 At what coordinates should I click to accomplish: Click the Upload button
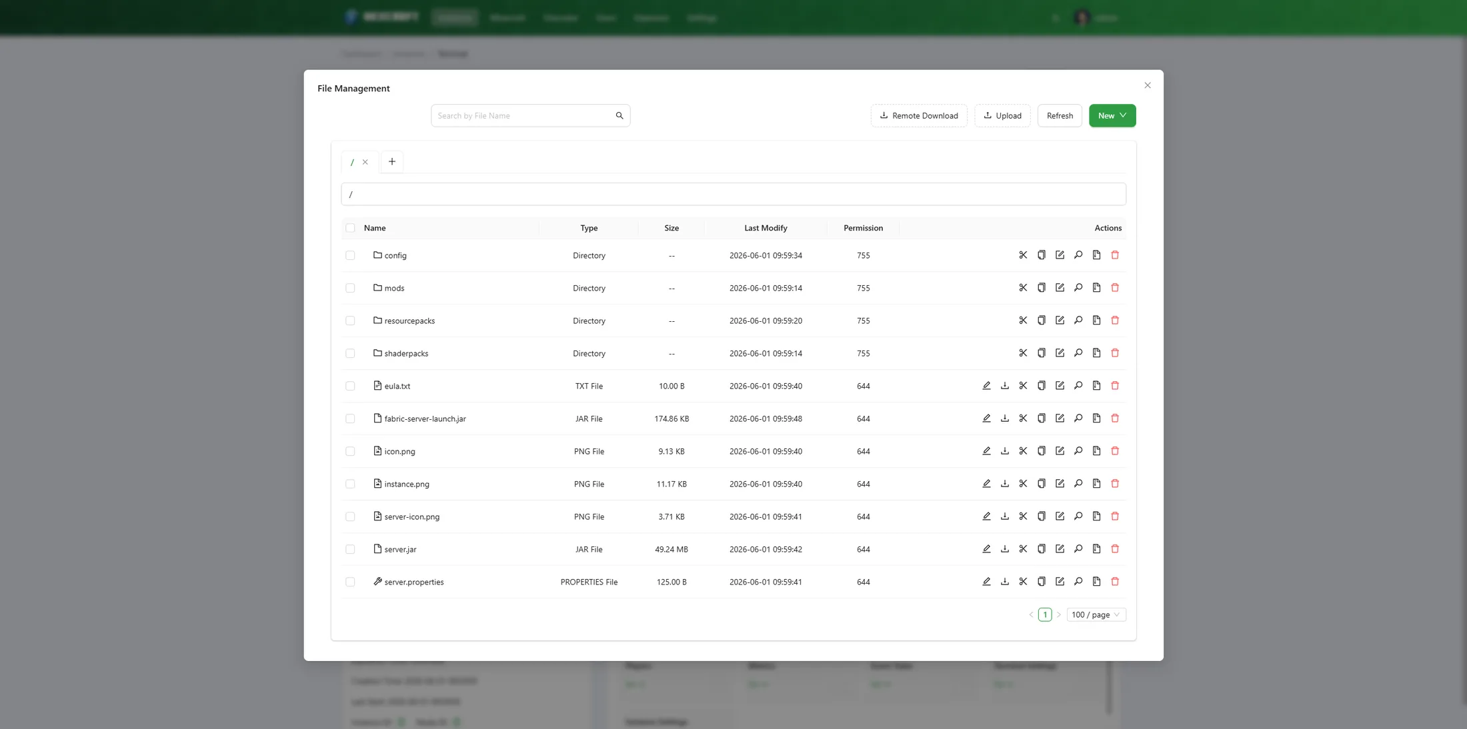click(1002, 116)
